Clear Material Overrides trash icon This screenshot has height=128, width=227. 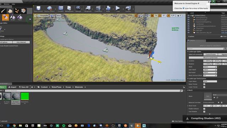[x=221, y=102]
